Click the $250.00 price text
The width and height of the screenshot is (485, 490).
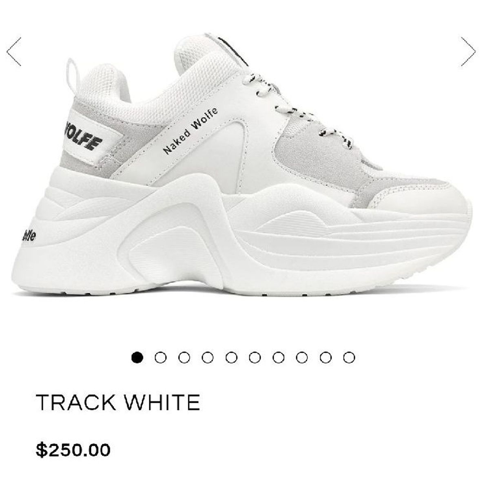[x=73, y=450]
